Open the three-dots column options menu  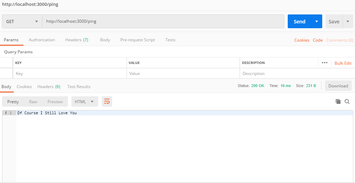[325, 63]
